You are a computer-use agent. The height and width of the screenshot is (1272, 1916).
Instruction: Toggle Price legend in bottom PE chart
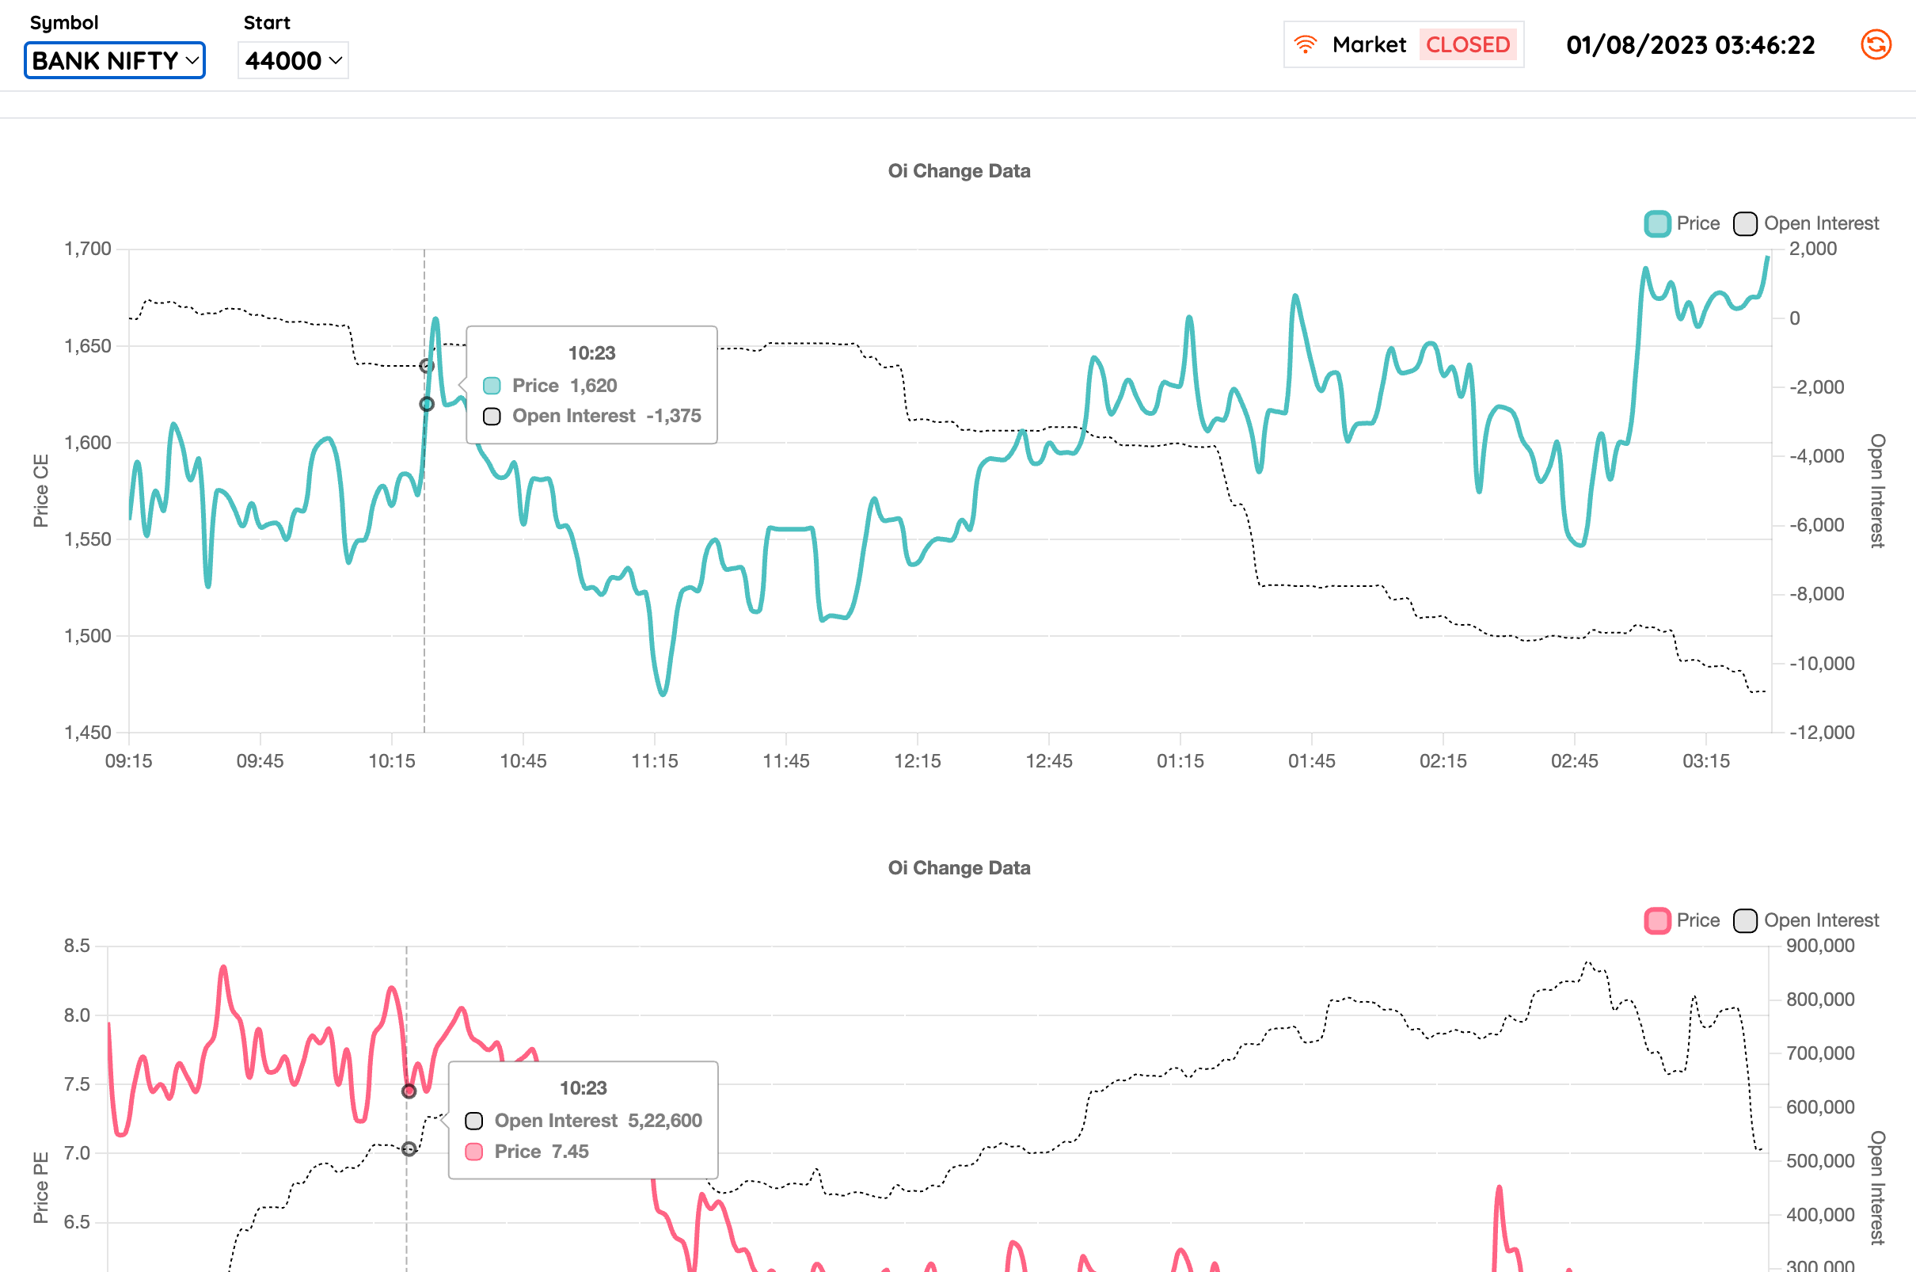[1682, 921]
